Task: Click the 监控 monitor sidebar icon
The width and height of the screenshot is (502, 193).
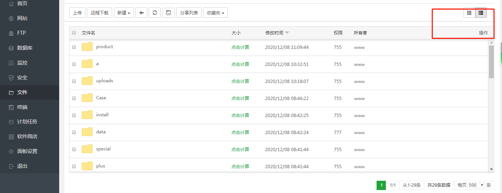Action: tap(11, 63)
